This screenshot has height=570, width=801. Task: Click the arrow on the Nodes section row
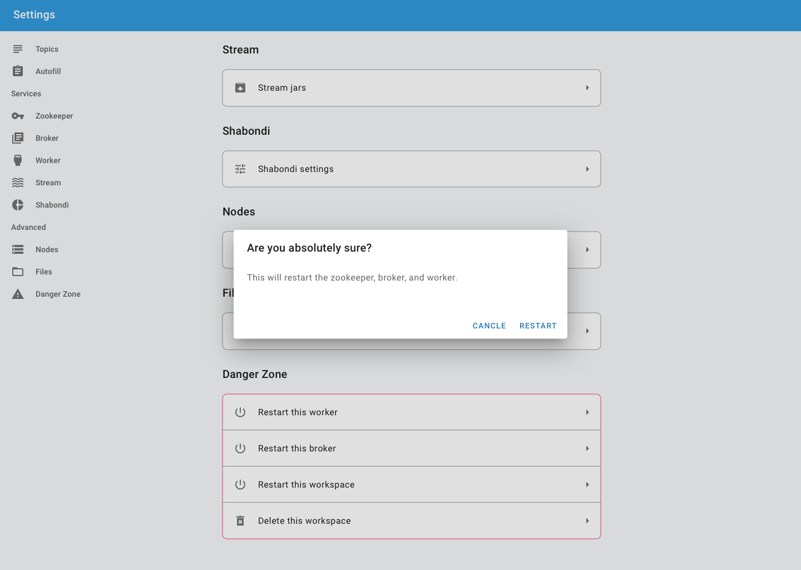pyautogui.click(x=587, y=250)
